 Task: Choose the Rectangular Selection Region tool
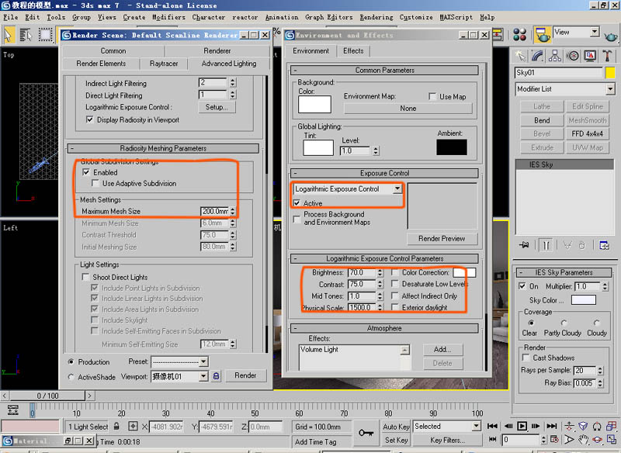tap(45, 35)
